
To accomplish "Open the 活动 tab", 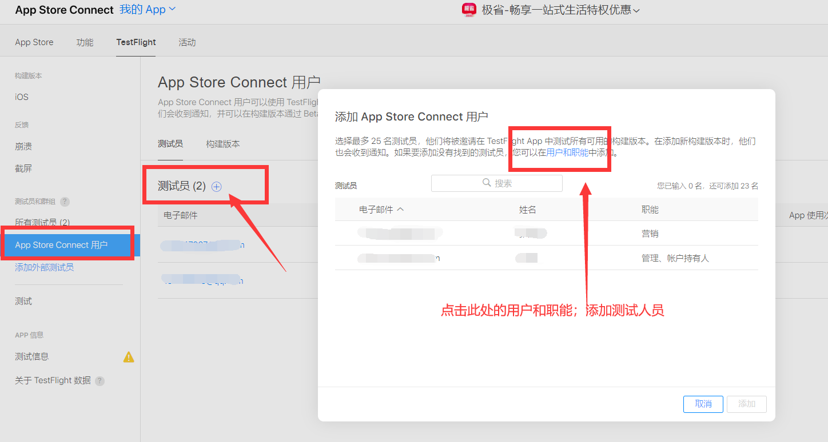I will (187, 42).
